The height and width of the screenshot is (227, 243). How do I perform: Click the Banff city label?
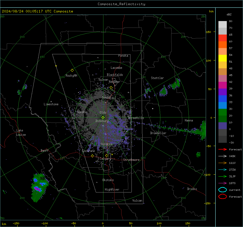pyautogui.click(x=45, y=150)
